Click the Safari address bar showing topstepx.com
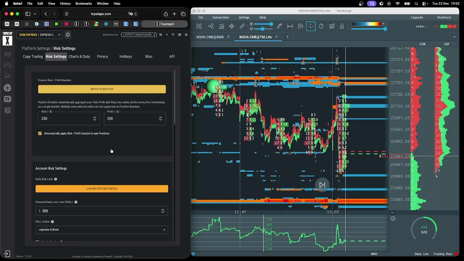The image size is (464, 261). (101, 14)
